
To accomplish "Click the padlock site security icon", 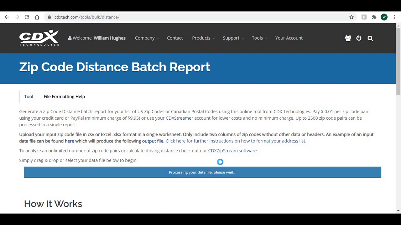I will pos(49,17).
